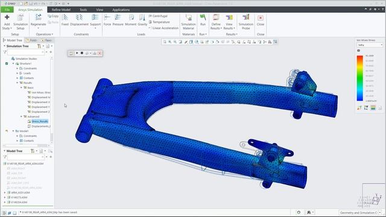Collapse the Structure1 study node

coord(13,63)
